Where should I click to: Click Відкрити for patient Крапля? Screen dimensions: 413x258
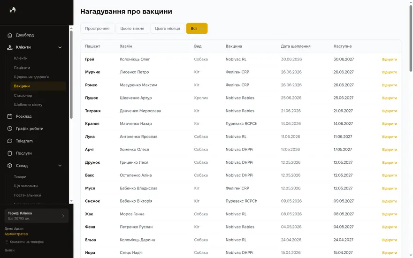coord(389,124)
